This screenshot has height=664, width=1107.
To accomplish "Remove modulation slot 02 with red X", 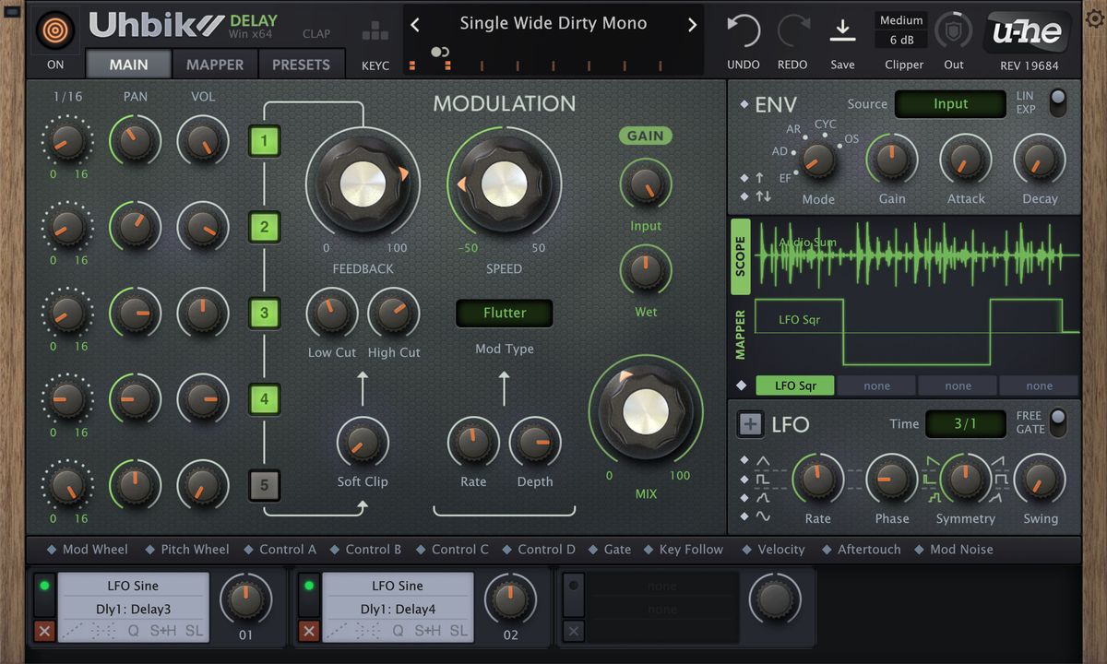I will (x=309, y=631).
